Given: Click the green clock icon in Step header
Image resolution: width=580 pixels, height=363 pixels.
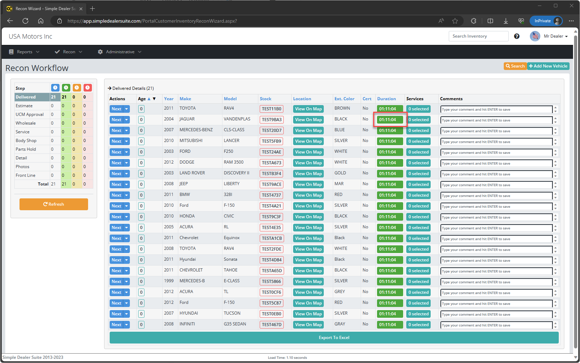Looking at the screenshot, I should pos(66,88).
